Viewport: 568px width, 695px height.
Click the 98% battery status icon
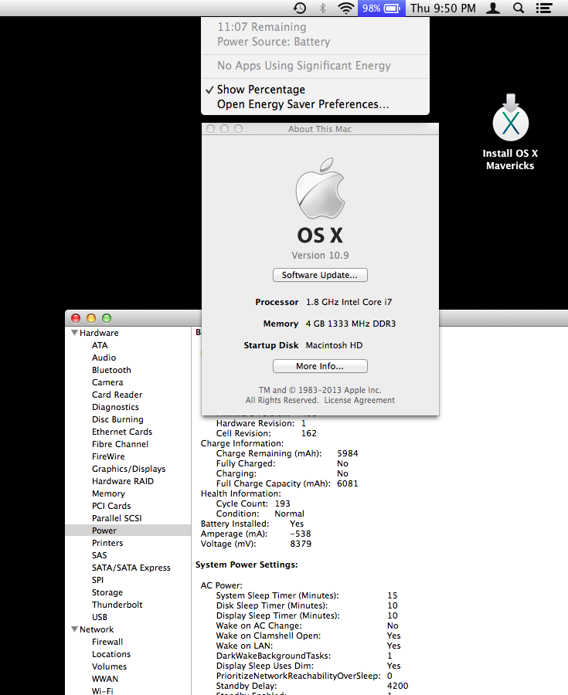(381, 8)
